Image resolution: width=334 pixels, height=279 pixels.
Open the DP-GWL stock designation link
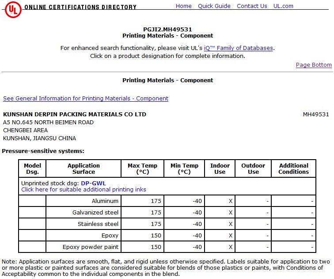(x=93, y=183)
